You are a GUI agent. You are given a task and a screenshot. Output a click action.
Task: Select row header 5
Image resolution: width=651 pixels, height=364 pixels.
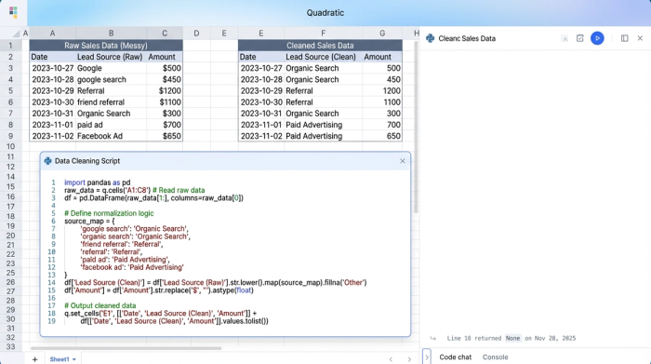point(11,90)
